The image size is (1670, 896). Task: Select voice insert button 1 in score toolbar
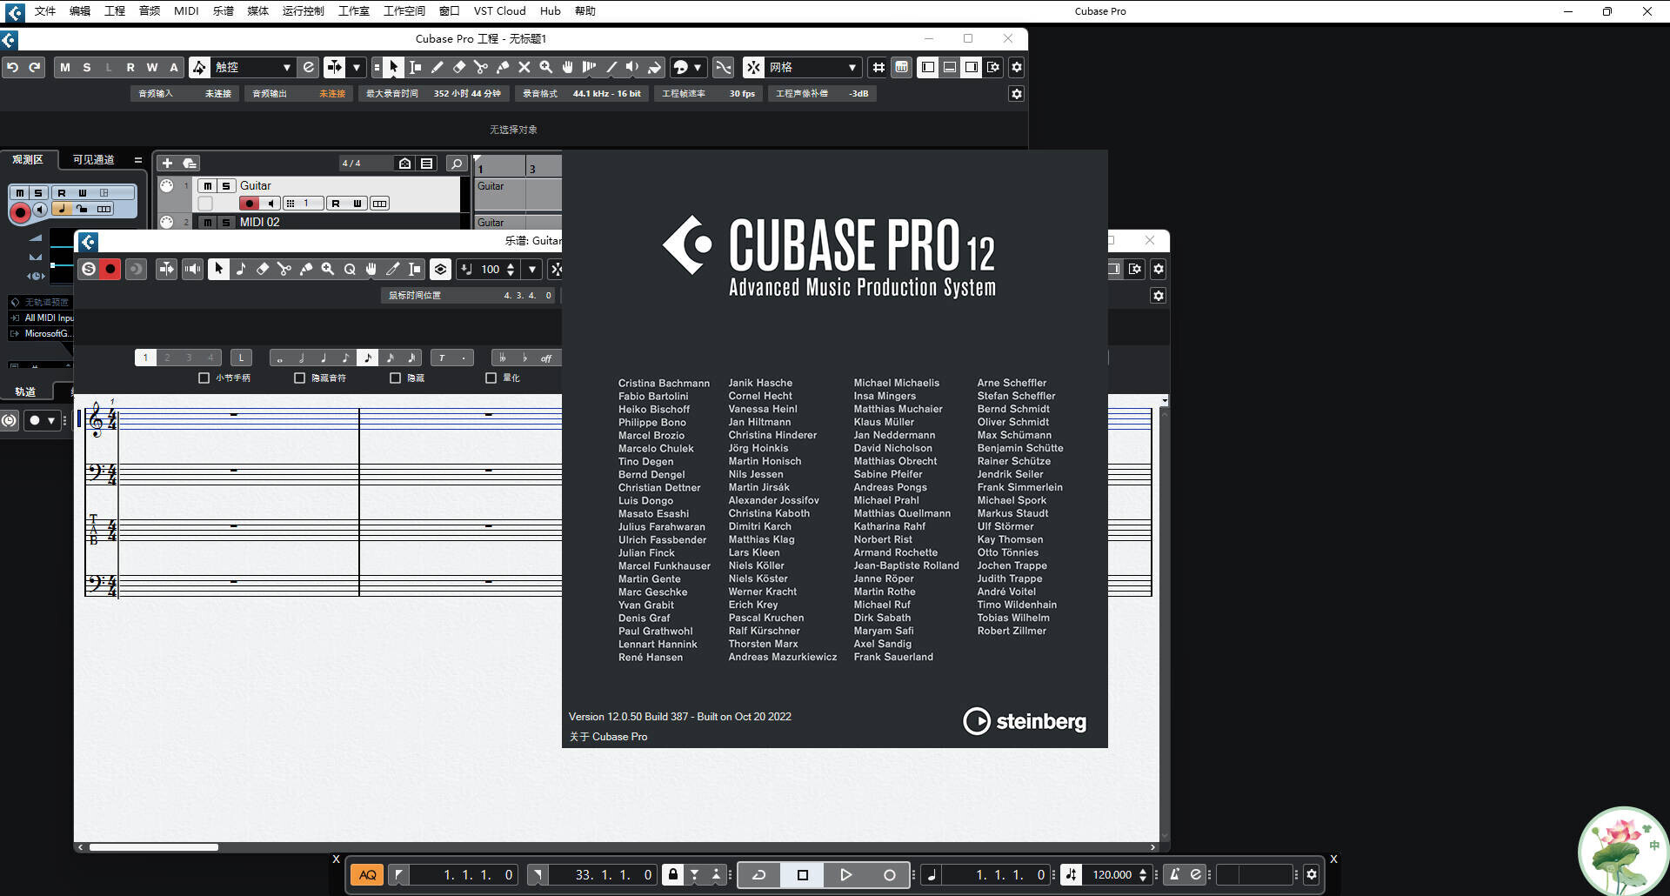pyautogui.click(x=145, y=358)
